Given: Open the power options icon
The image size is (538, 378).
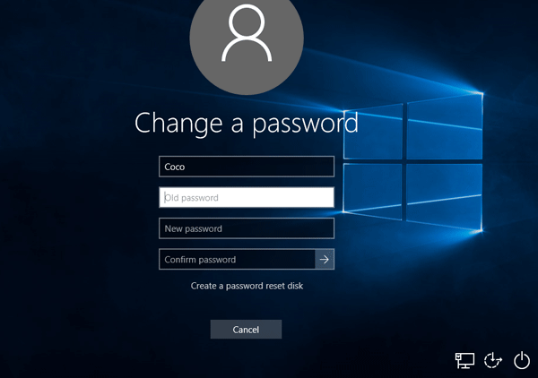Looking at the screenshot, I should [x=522, y=360].
